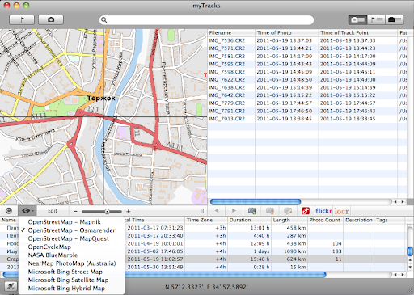Sort tracks by Photo Count header
The width and height of the screenshot is (414, 295).
(x=325, y=220)
